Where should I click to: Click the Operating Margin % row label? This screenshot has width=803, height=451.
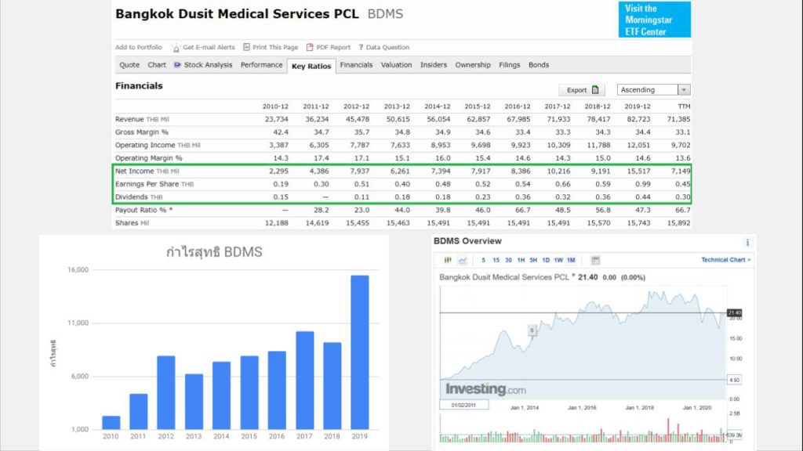pyautogui.click(x=148, y=158)
